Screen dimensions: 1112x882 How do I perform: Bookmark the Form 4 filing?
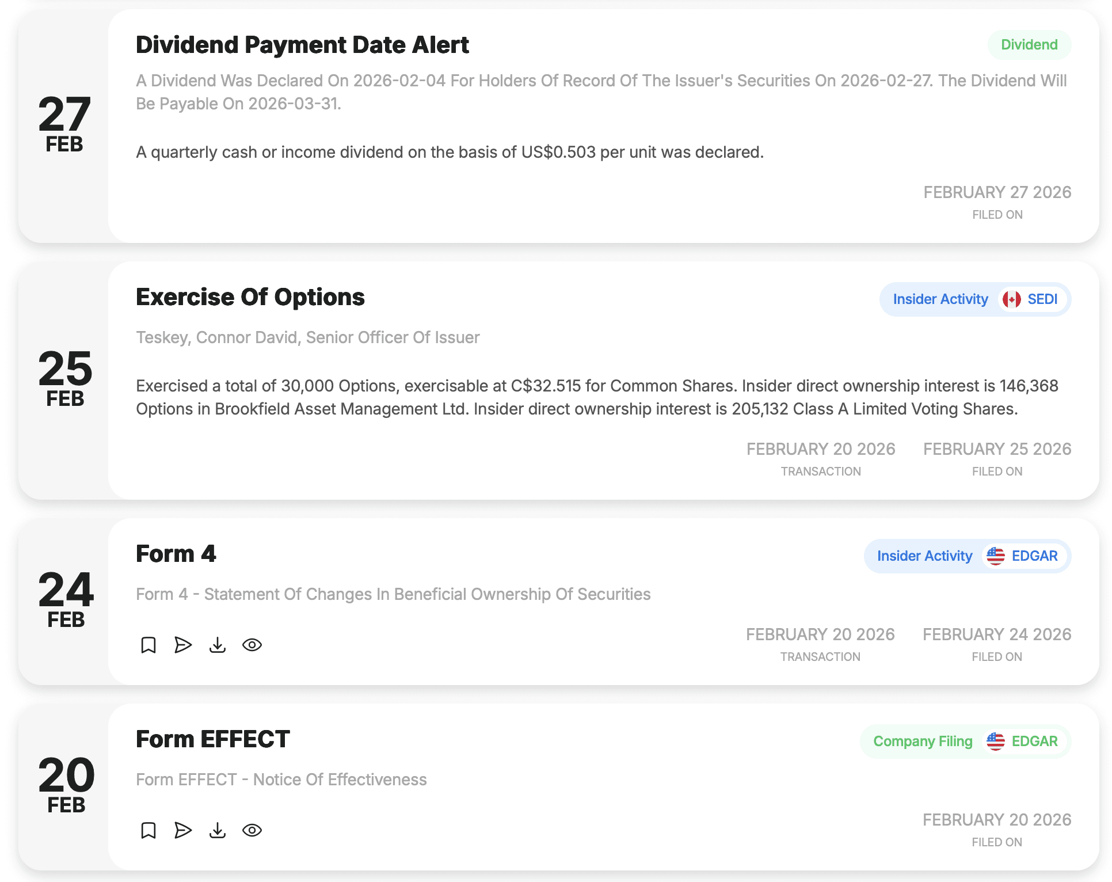point(148,645)
